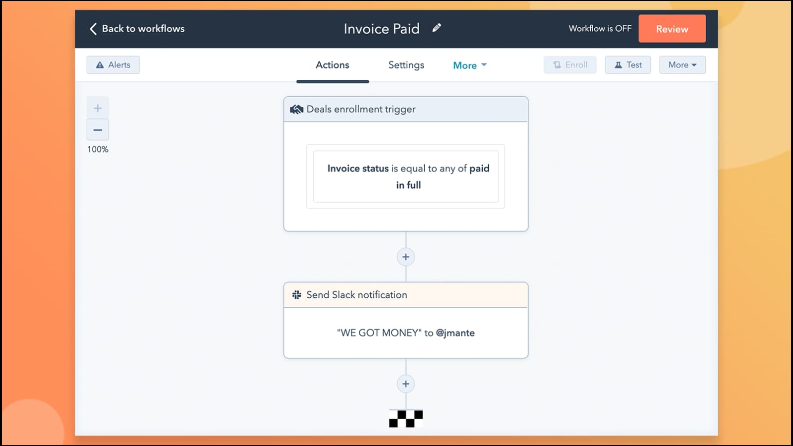Image resolution: width=793 pixels, height=446 pixels.
Task: Edit workflow name with the pencil icon
Action: point(436,28)
